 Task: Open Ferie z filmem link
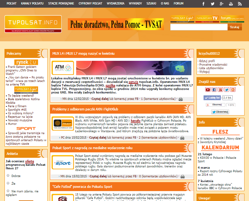click(17, 106)
